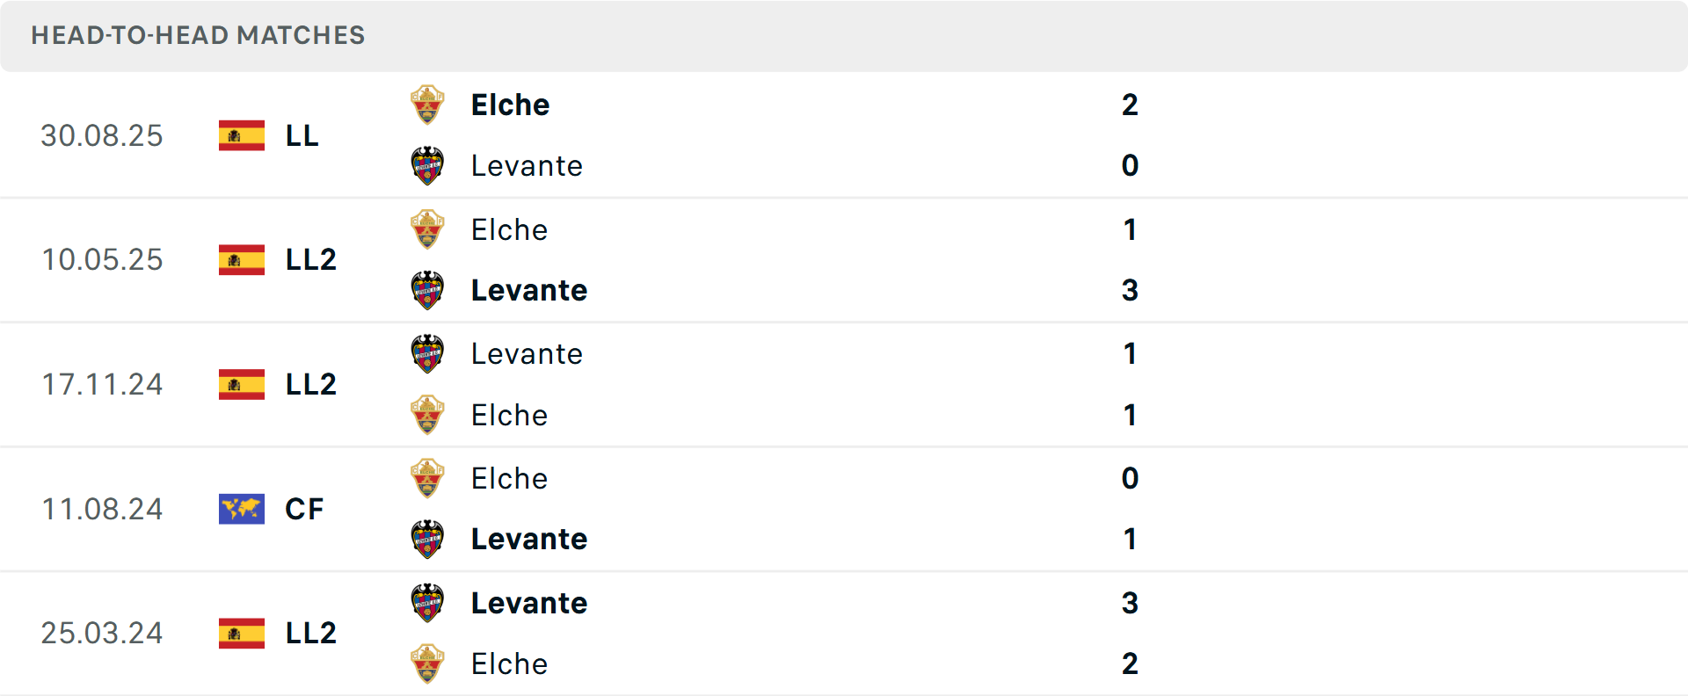Open Levante name in 11.08.24 match

pyautogui.click(x=528, y=539)
